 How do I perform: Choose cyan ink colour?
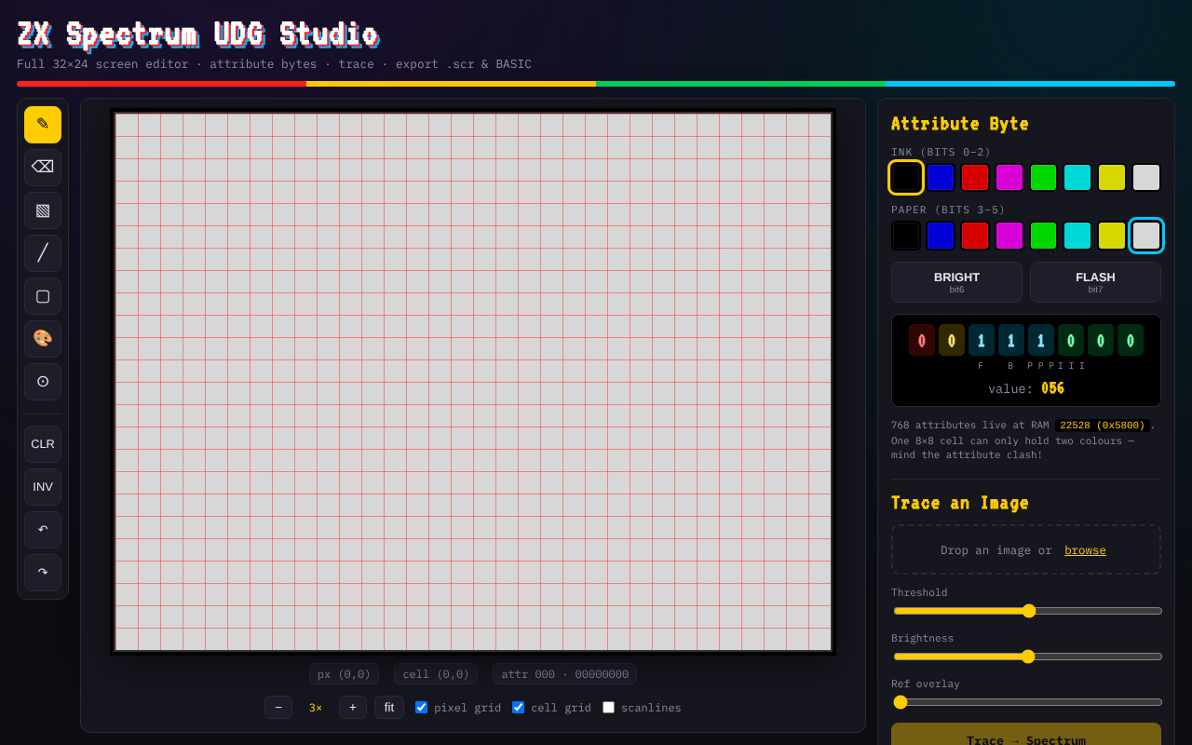(x=1077, y=177)
